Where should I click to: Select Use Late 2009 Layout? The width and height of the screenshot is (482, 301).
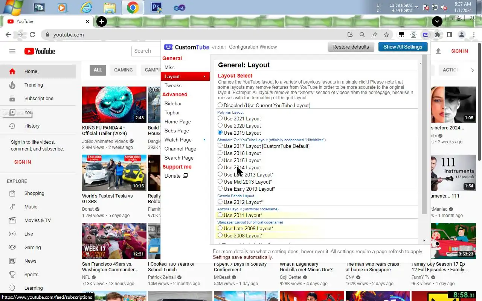tap(220, 228)
